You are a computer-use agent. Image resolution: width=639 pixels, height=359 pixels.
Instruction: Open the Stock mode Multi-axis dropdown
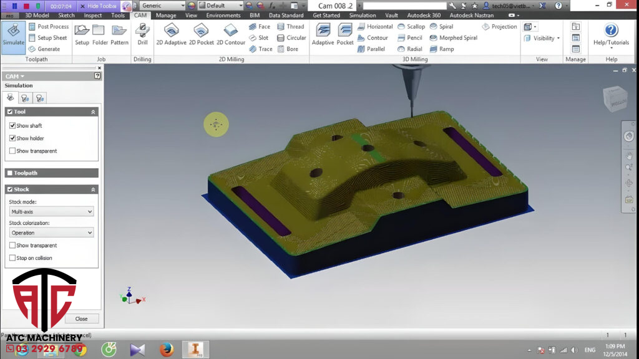[51, 212]
